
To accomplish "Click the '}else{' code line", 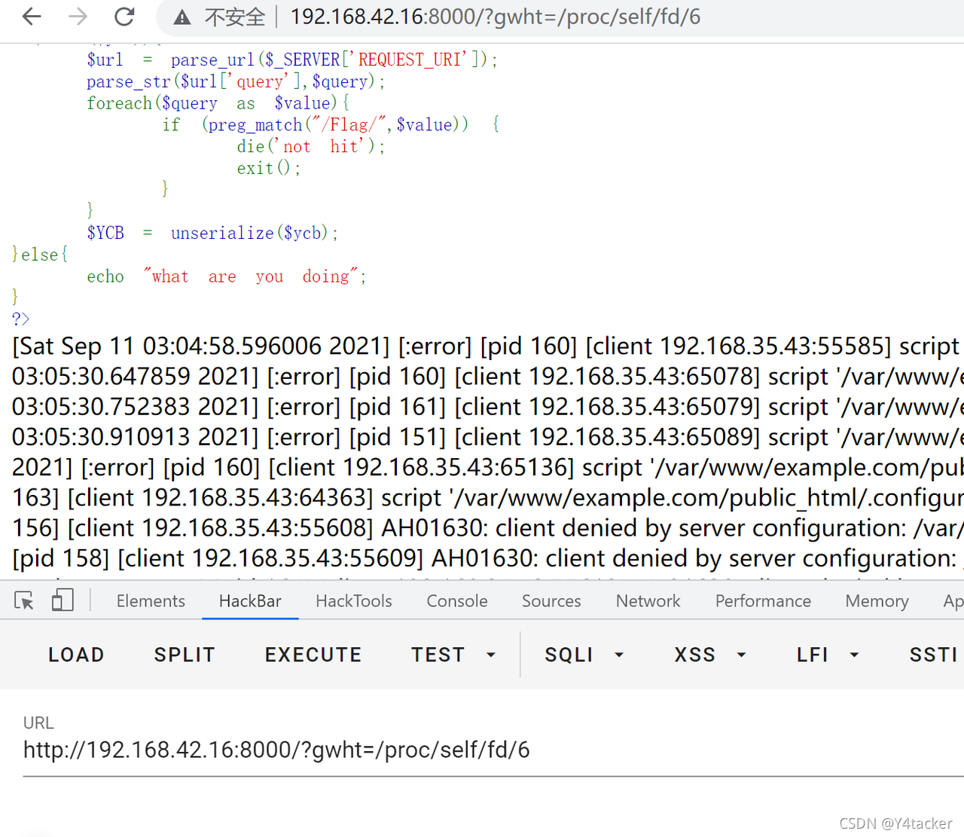I will (40, 255).
